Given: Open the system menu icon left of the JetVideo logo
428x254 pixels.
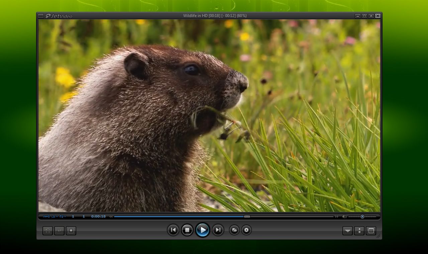Looking at the screenshot, I should click(41, 16).
